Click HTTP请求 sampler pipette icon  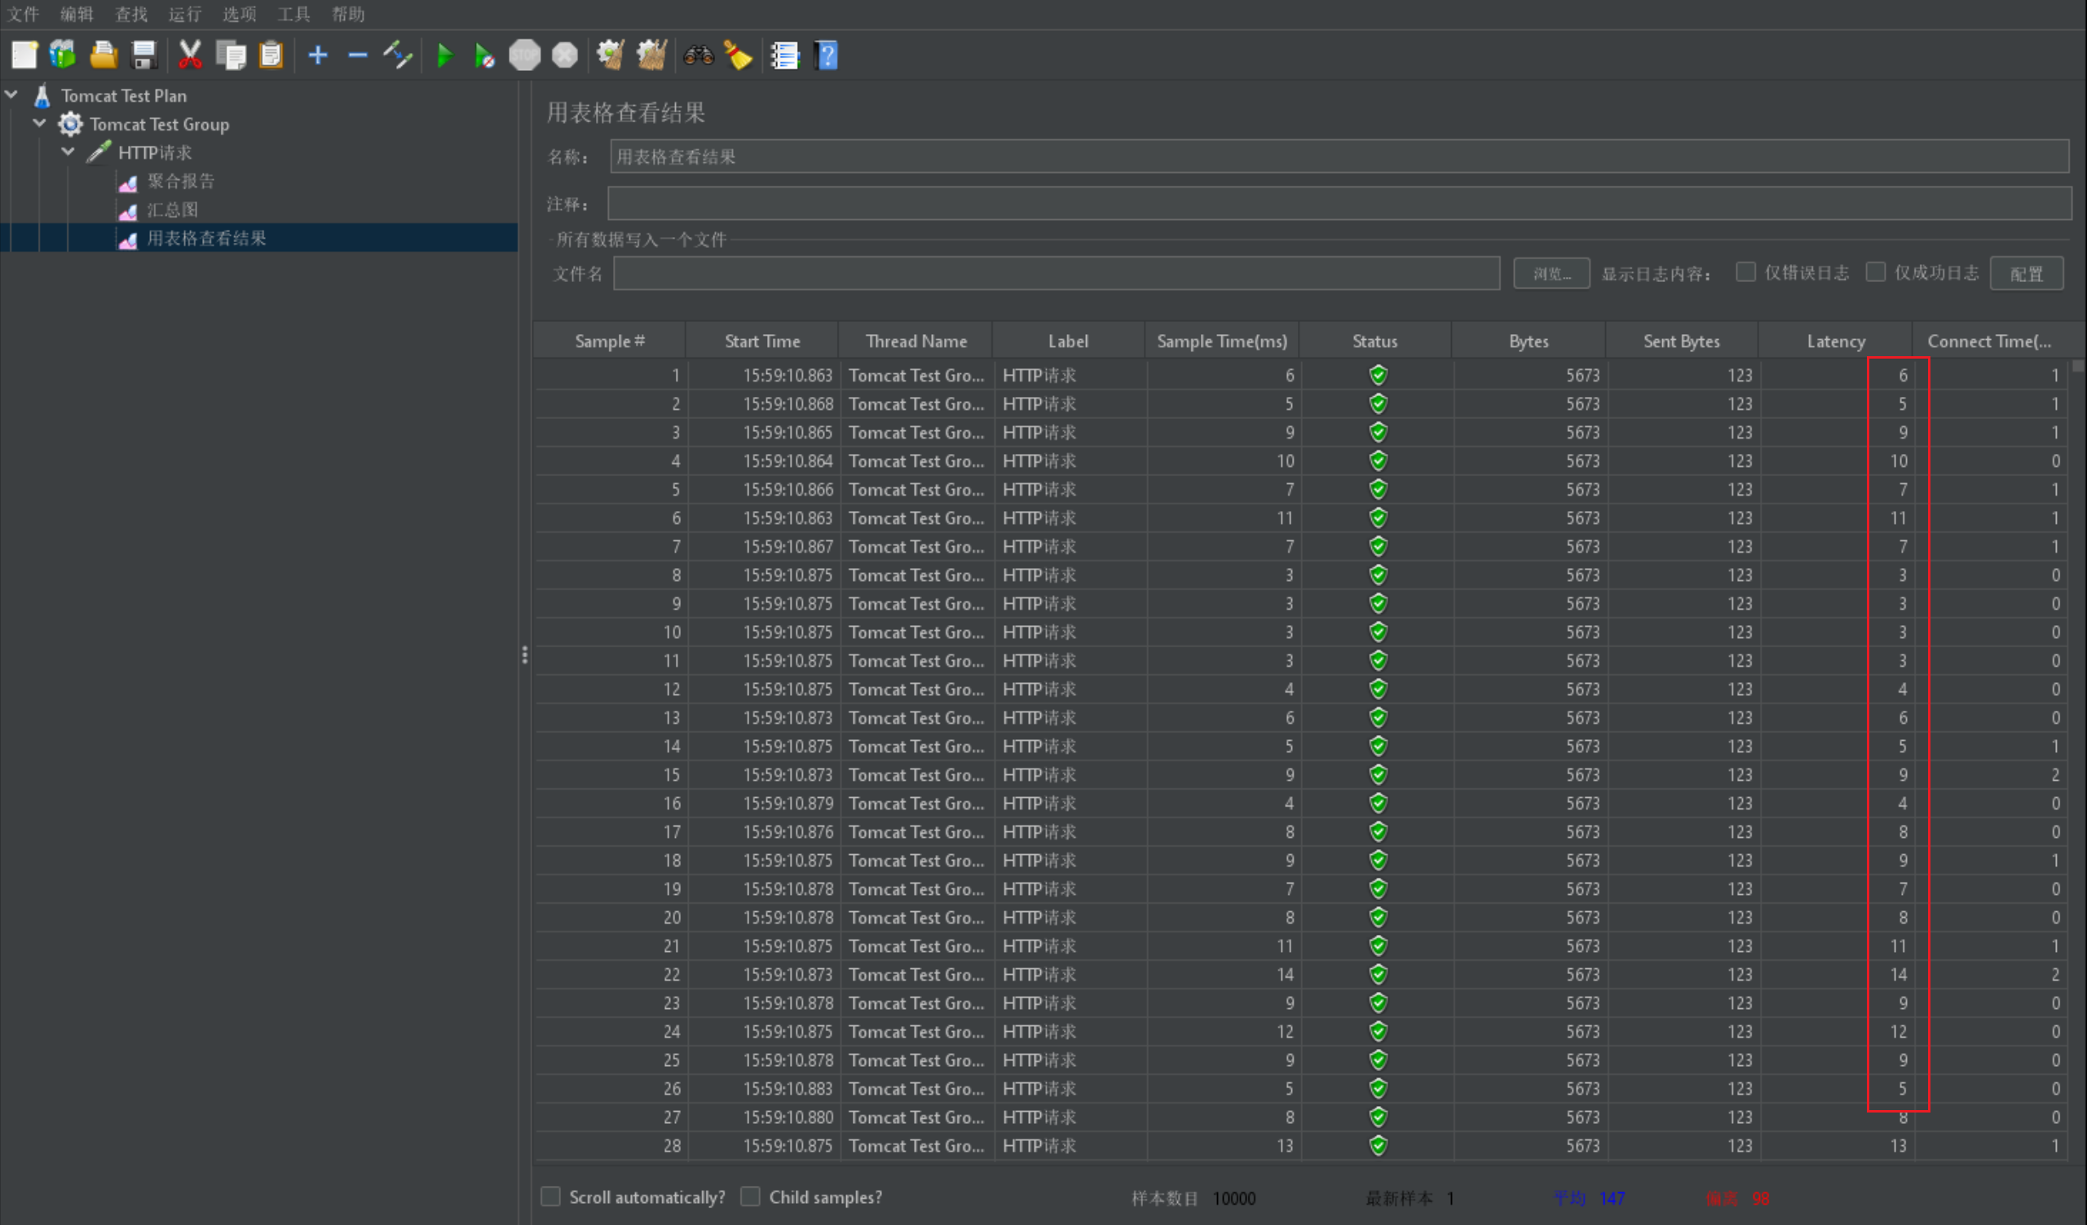[x=99, y=152]
